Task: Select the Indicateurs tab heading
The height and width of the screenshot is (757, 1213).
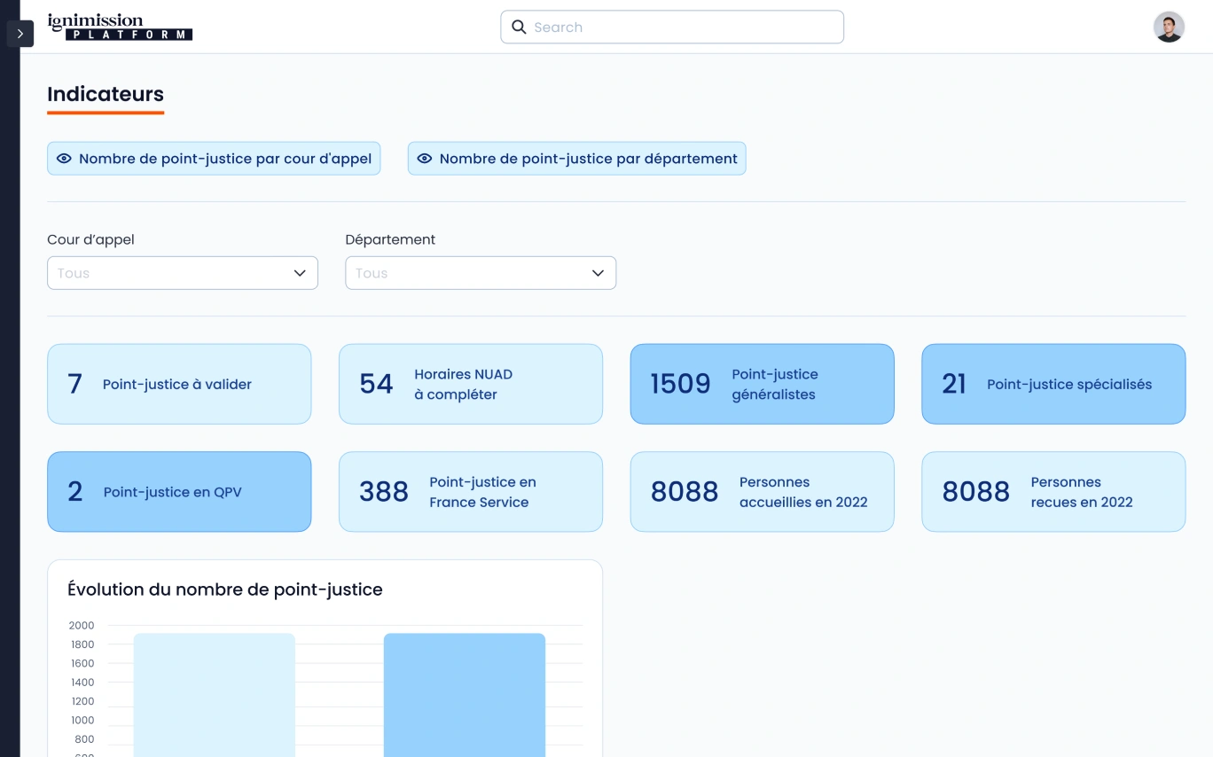Action: (x=106, y=95)
